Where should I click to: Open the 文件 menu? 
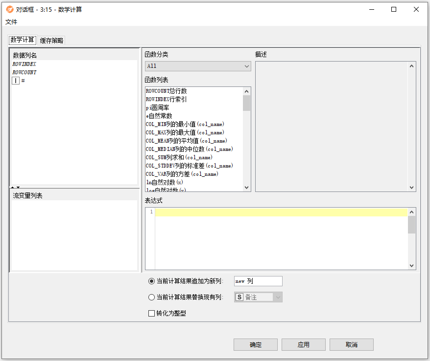click(x=11, y=22)
